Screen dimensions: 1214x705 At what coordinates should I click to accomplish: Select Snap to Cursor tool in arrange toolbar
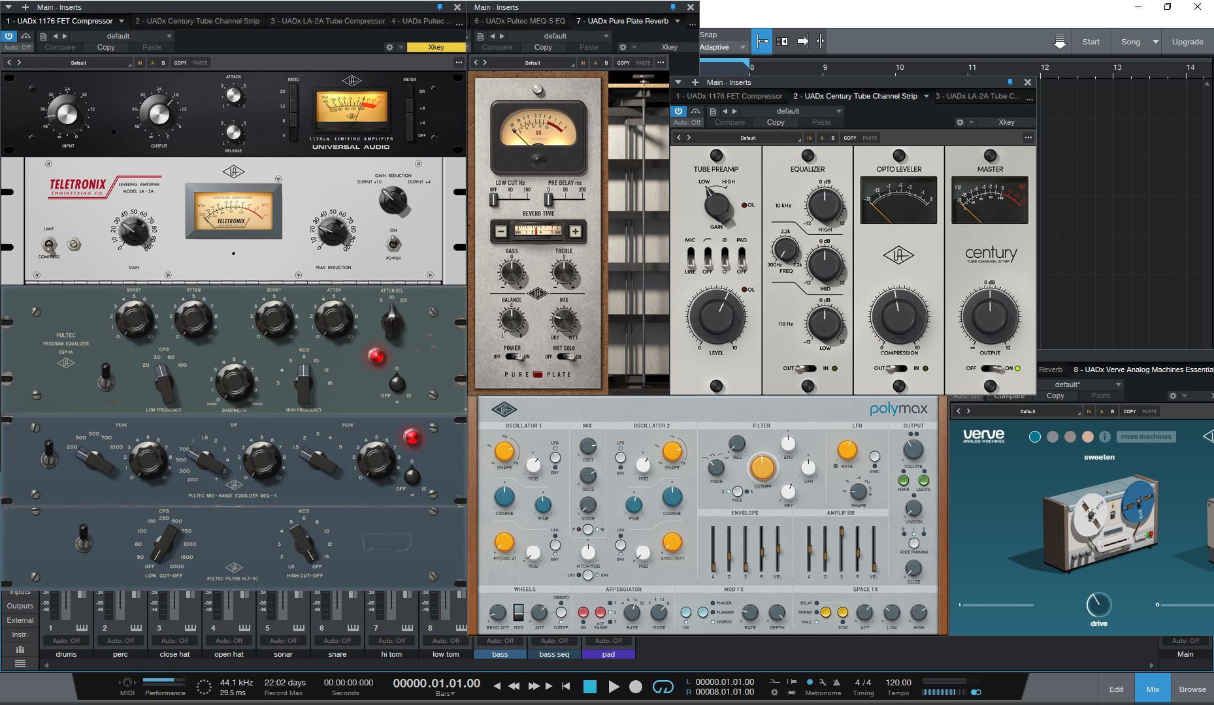point(762,41)
